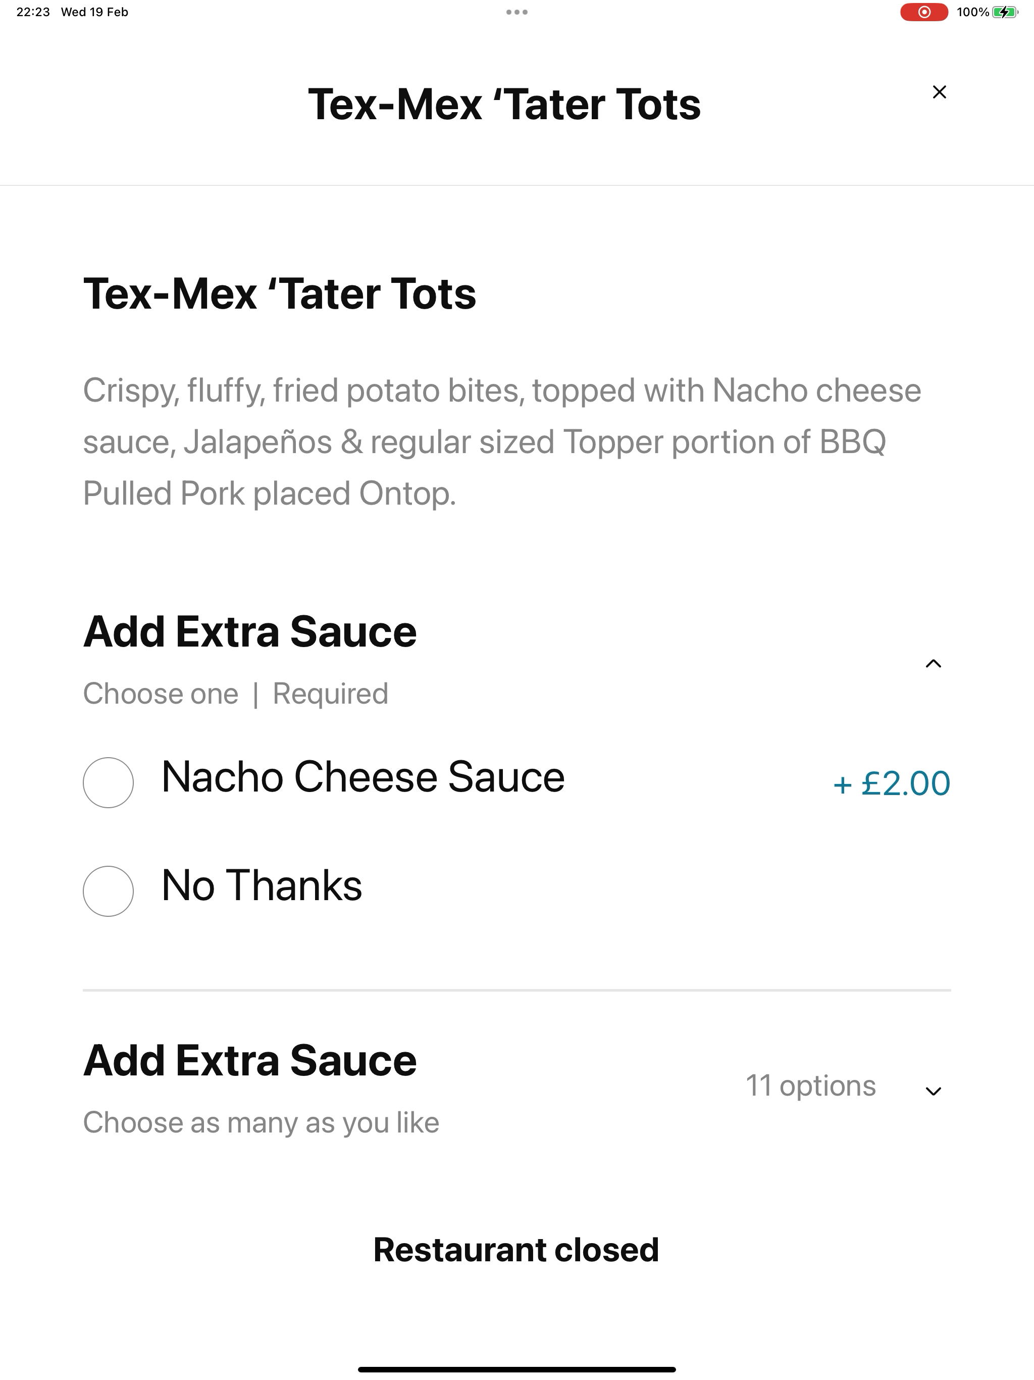Tap the + £2.00 price
This screenshot has width=1034, height=1380.
coord(892,783)
